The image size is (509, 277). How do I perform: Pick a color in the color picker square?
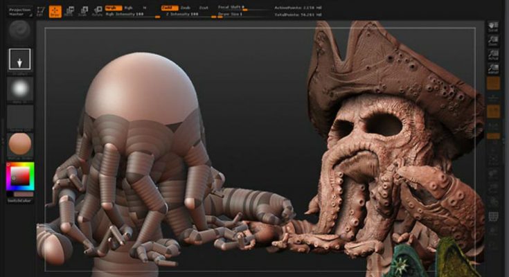coord(20,177)
